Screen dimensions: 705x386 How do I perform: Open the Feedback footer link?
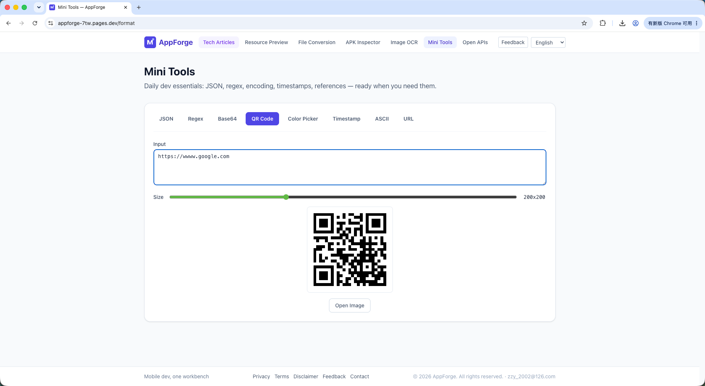click(x=334, y=376)
